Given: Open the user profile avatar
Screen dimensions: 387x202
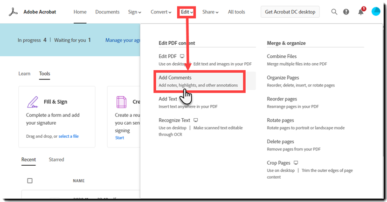Looking at the screenshot, I should (376, 12).
